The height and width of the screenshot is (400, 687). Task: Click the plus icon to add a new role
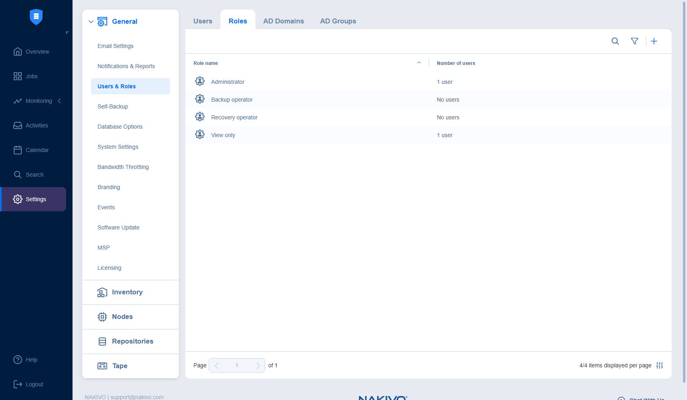coord(654,41)
